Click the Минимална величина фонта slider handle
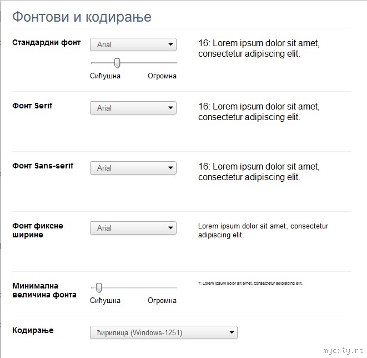Image resolution: width=367 pixels, height=358 pixels. point(99,287)
